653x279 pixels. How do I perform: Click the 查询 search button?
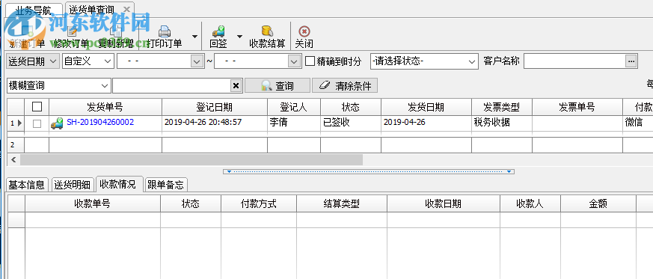pos(278,86)
